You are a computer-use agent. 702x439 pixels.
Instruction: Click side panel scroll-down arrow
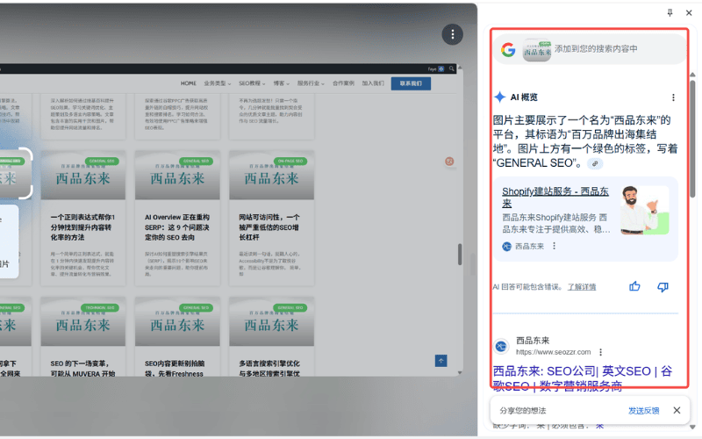(692, 427)
